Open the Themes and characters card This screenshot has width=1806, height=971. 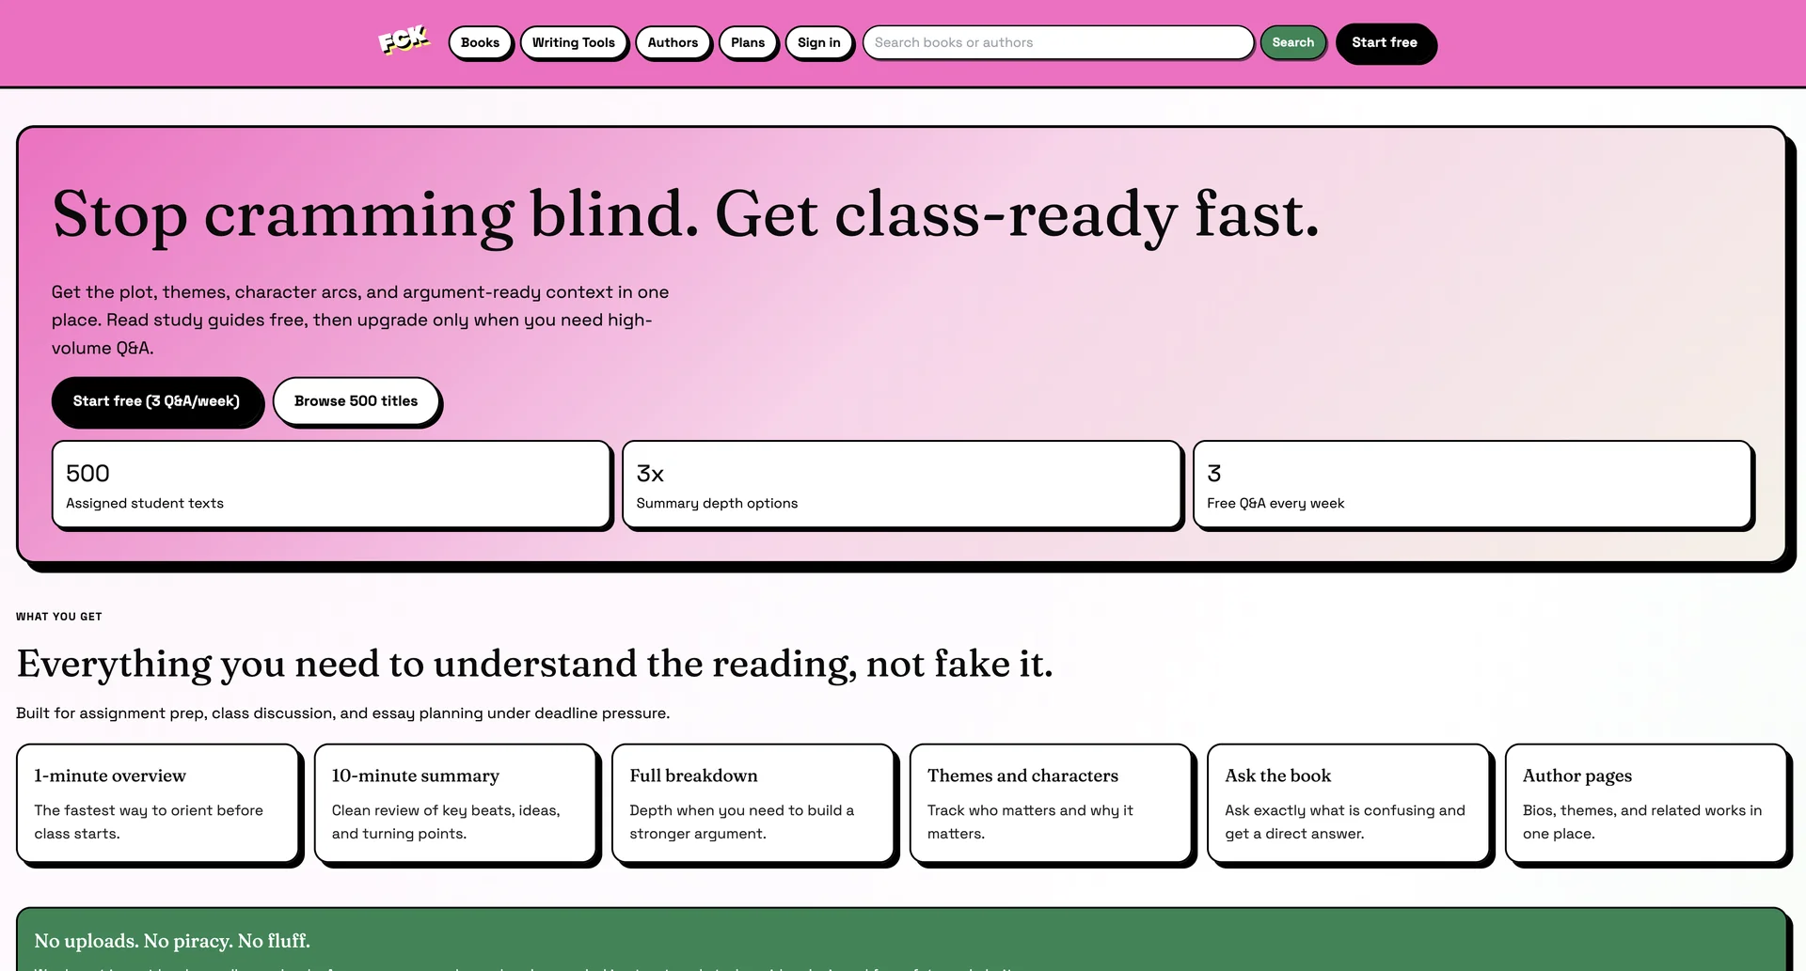tap(1051, 804)
